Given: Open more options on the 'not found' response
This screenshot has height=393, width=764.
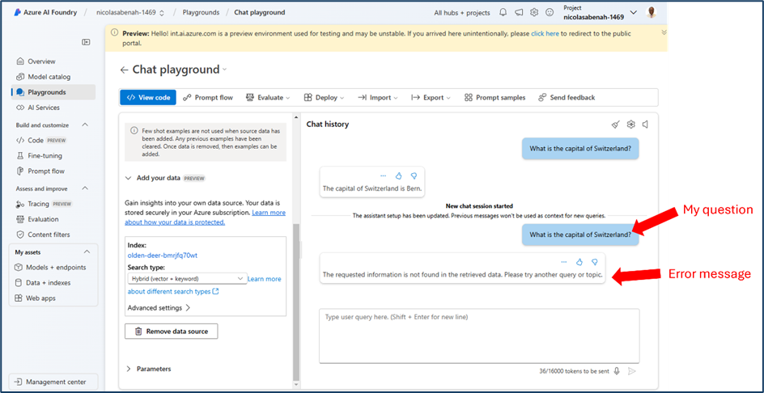Looking at the screenshot, I should coord(564,262).
